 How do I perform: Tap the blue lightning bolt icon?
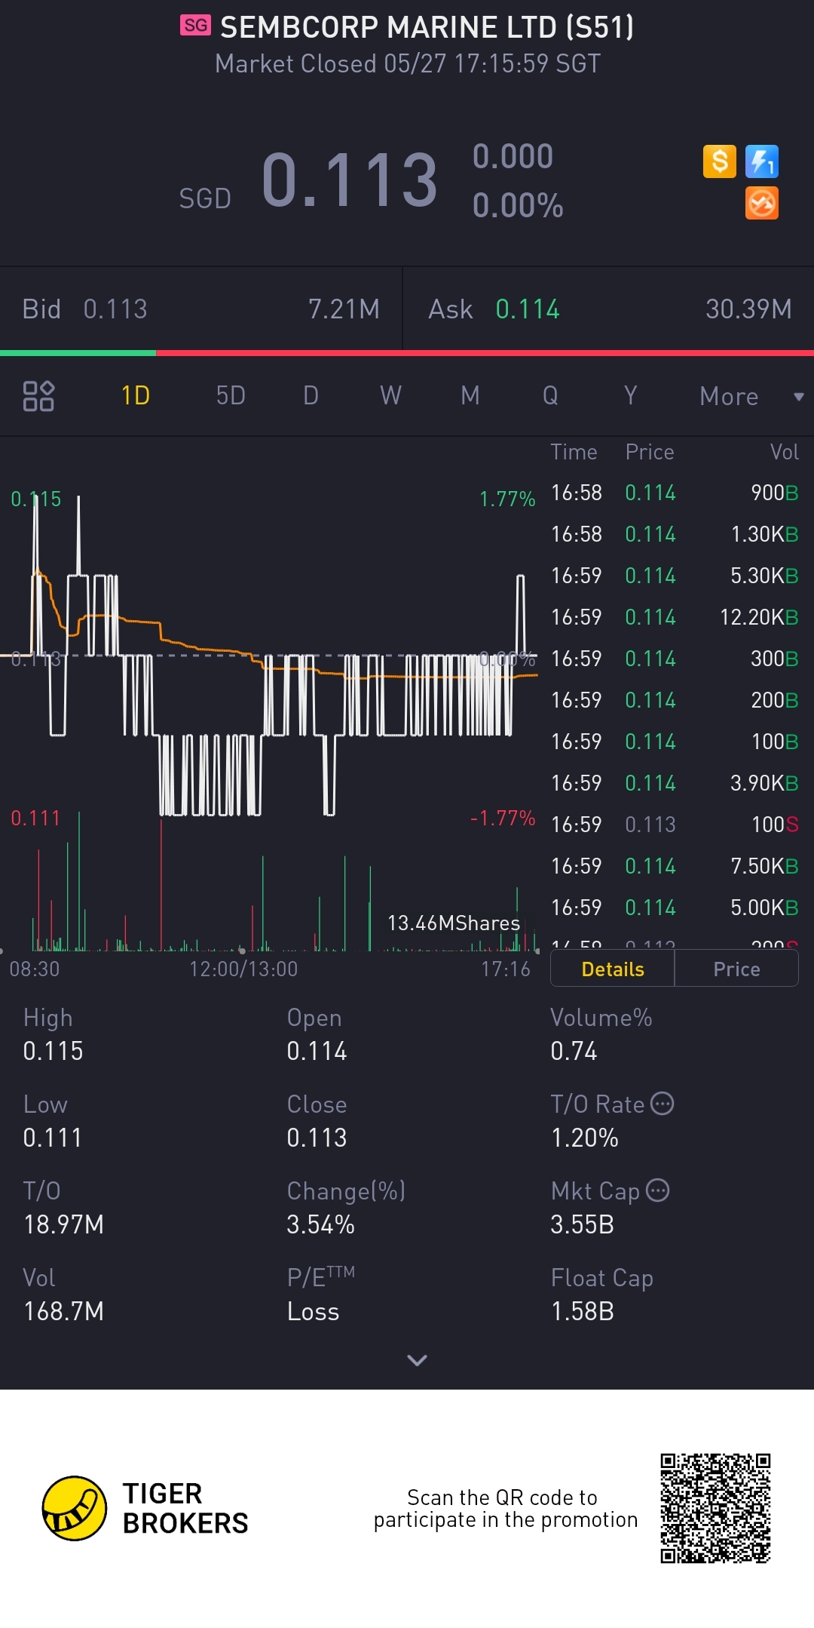761,161
